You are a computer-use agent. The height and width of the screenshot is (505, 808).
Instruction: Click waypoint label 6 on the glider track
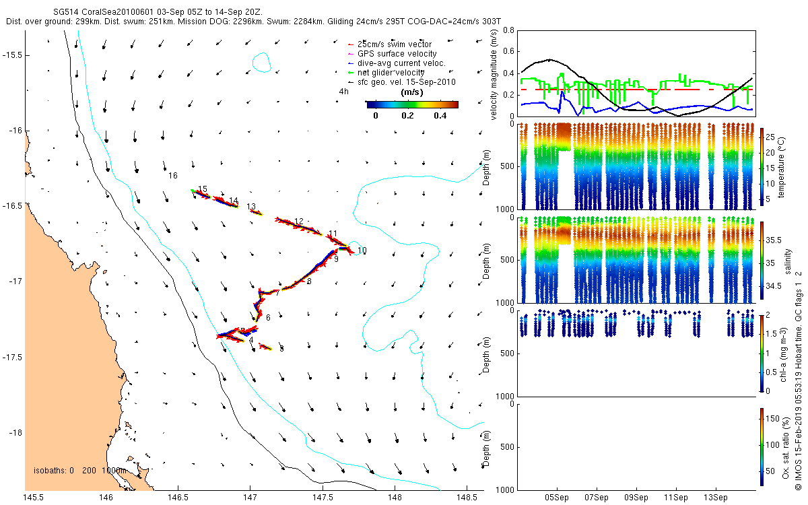point(268,318)
